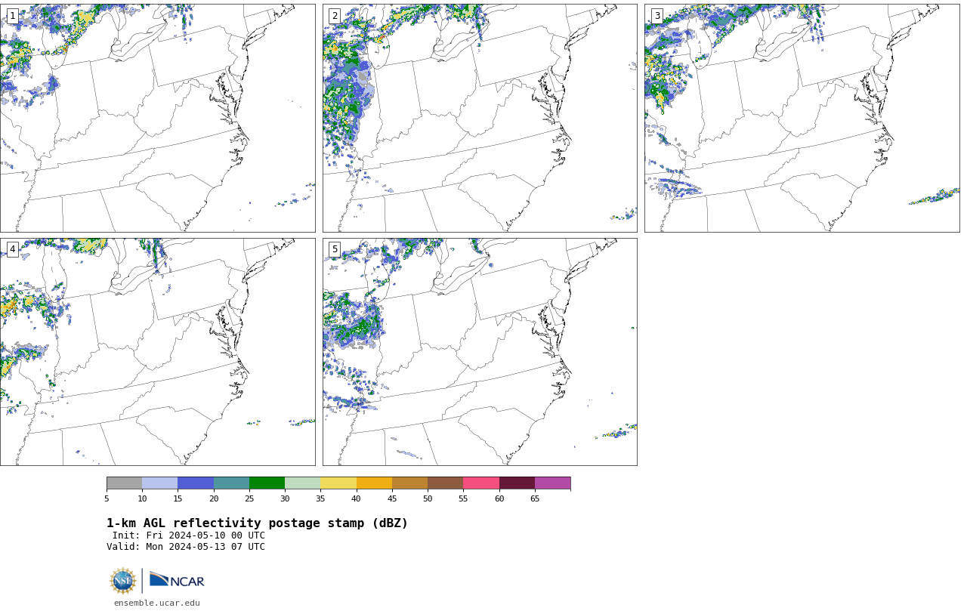The width and height of the screenshot is (967, 611).
Task: Click the number 5 panel label
Action: pos(335,249)
